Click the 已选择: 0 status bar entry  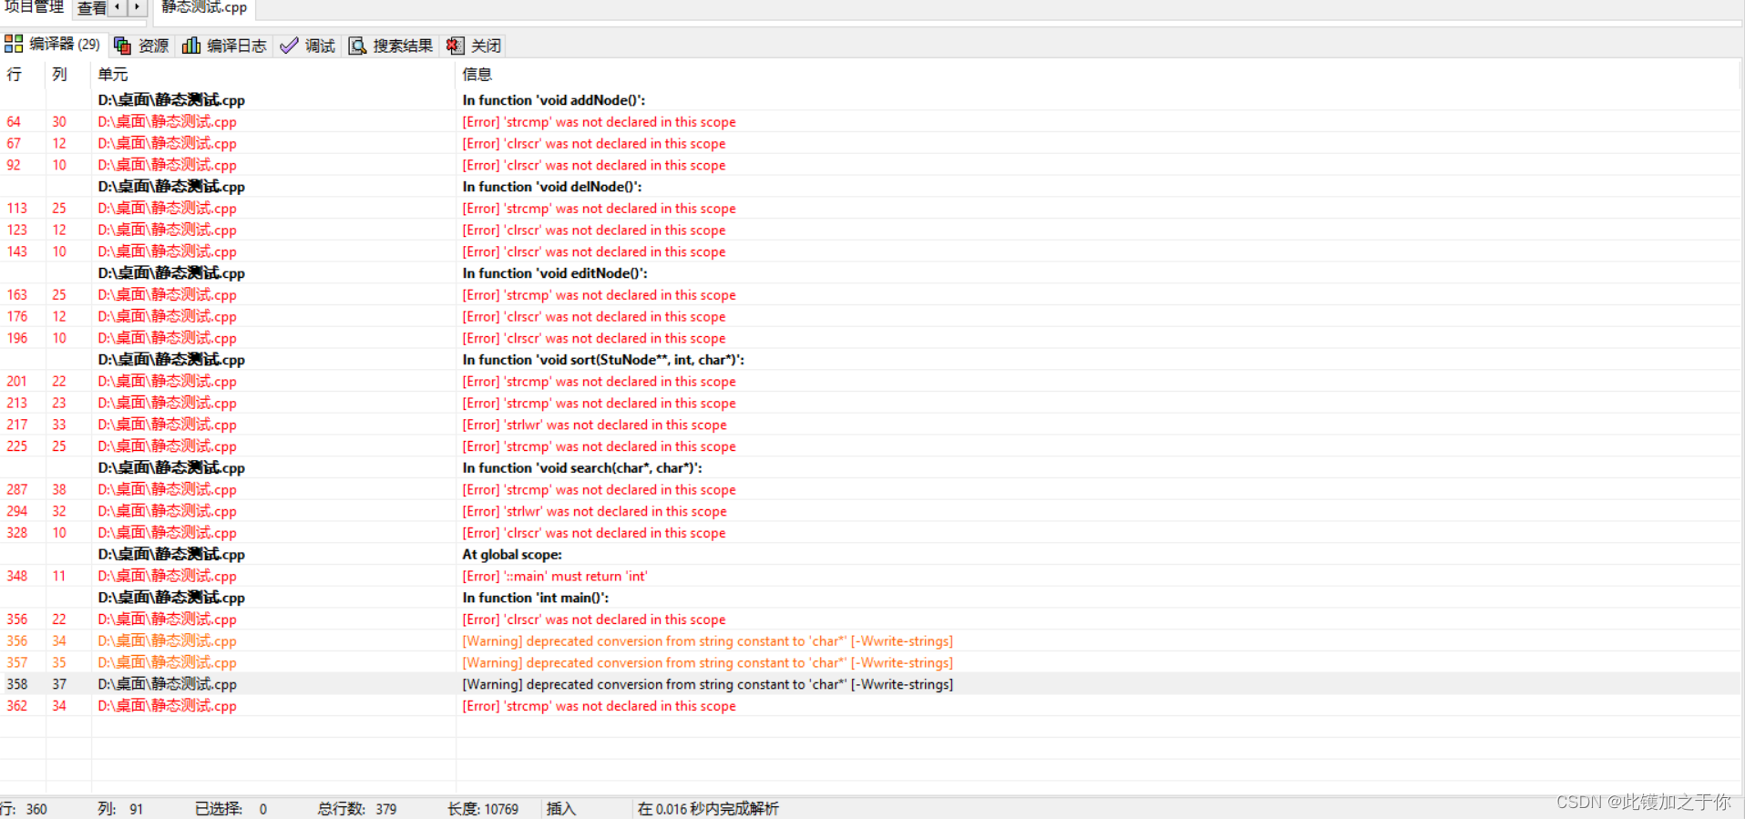click(231, 809)
